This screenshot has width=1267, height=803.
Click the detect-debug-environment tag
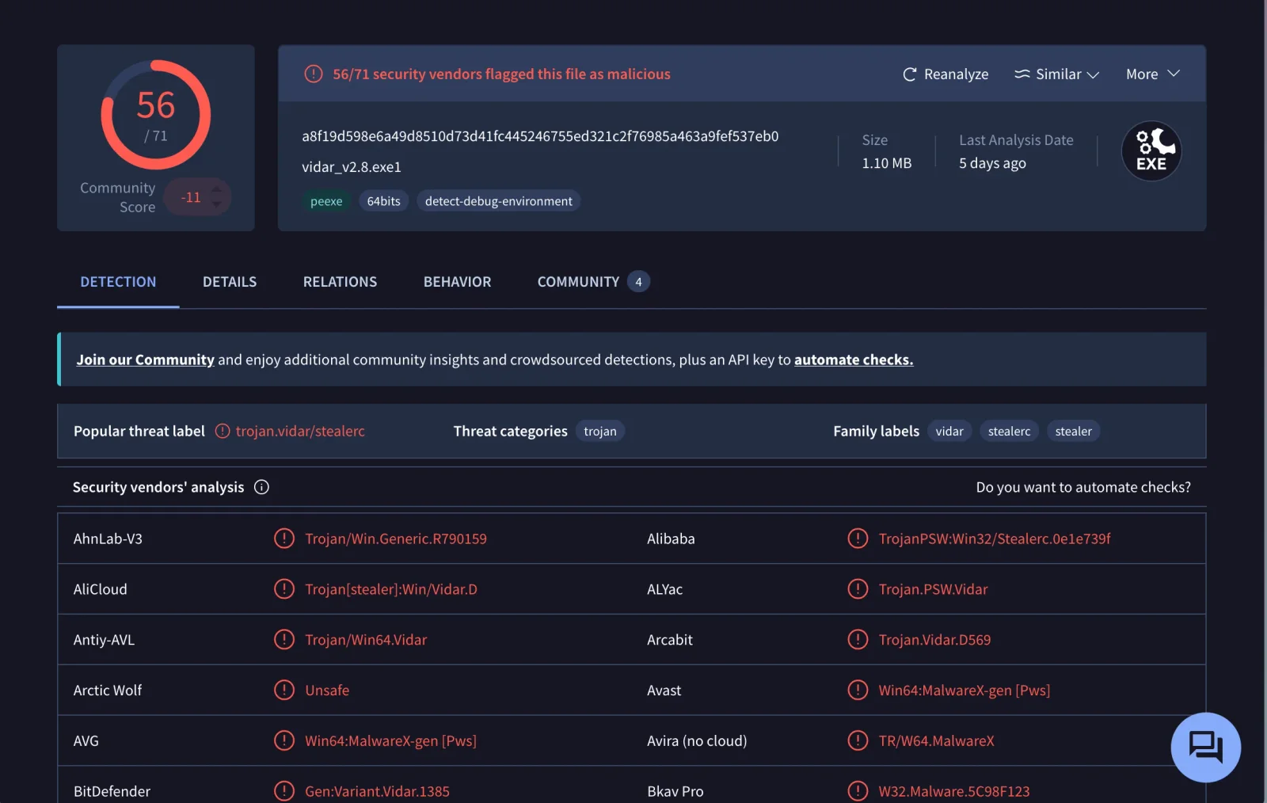point(498,201)
